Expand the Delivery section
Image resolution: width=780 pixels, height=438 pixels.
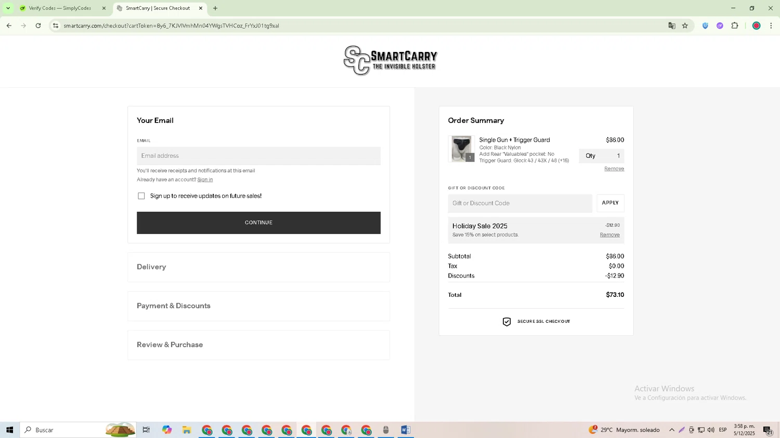click(x=258, y=267)
